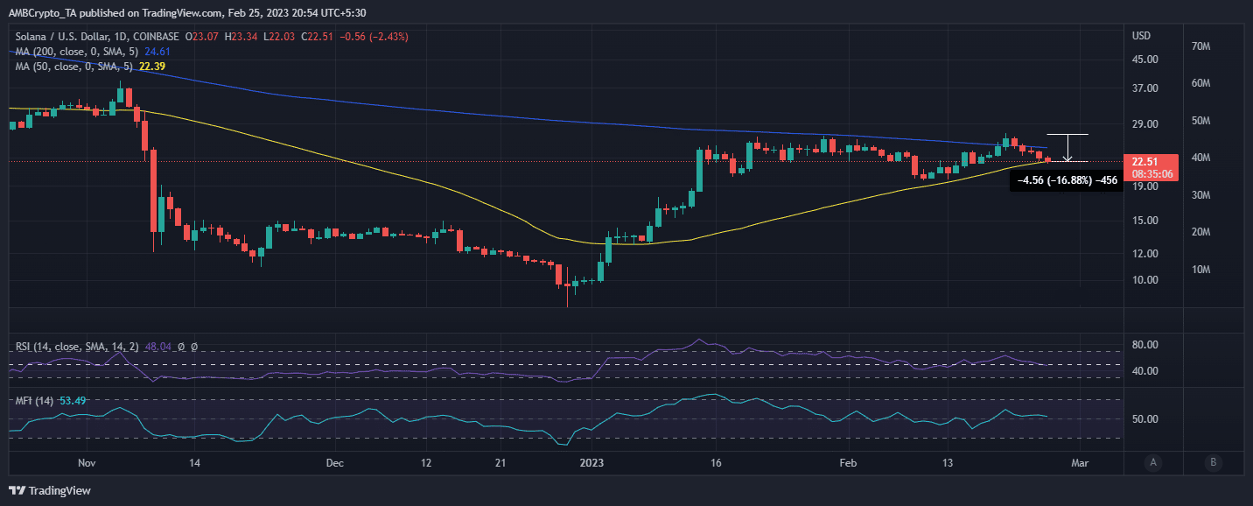The image size is (1253, 506).
Task: Click the 50M volume axis label
Action: click(1200, 120)
